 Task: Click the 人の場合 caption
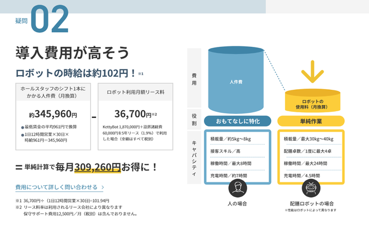pyautogui.click(x=237, y=204)
